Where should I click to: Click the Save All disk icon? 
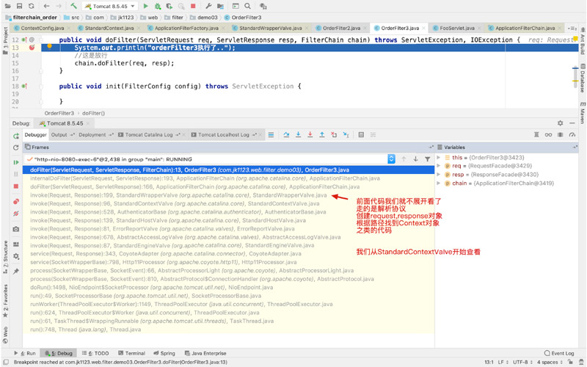click(20, 6)
